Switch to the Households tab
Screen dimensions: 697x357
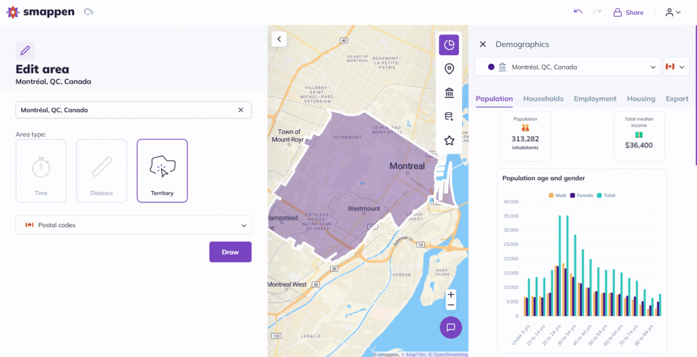543,99
